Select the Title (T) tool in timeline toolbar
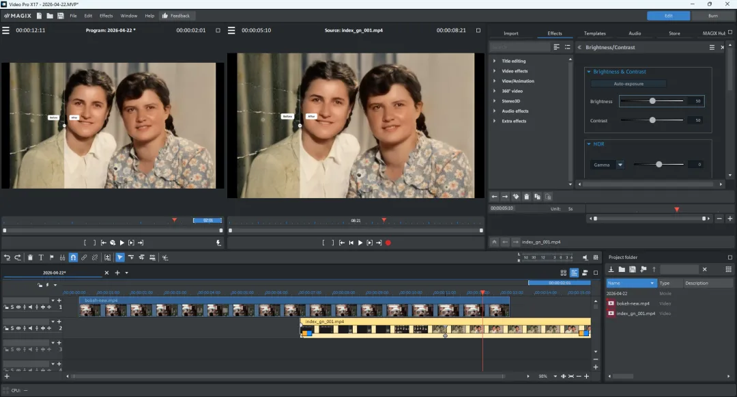This screenshot has height=397, width=737. coord(41,258)
